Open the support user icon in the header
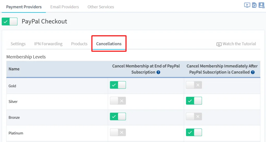This screenshot has height=142, width=266. (x=261, y=5)
